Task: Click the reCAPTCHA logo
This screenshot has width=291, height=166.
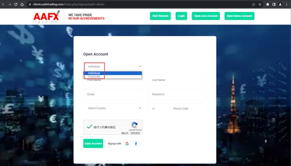Action: pyautogui.click(x=135, y=125)
